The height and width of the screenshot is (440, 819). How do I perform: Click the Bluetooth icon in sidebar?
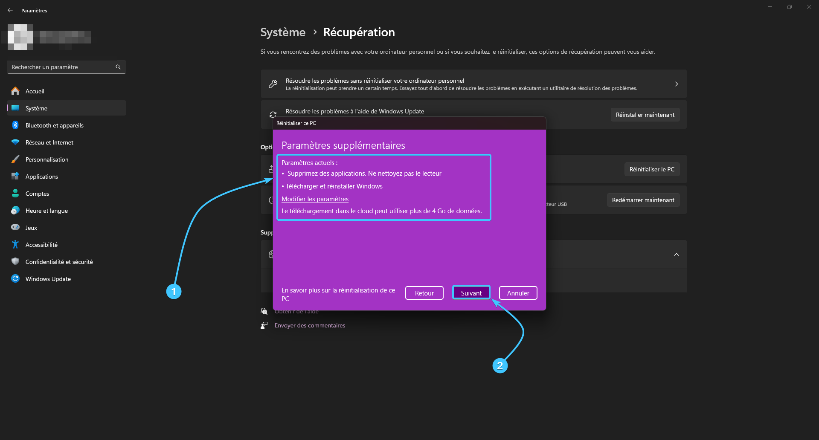tap(15, 125)
